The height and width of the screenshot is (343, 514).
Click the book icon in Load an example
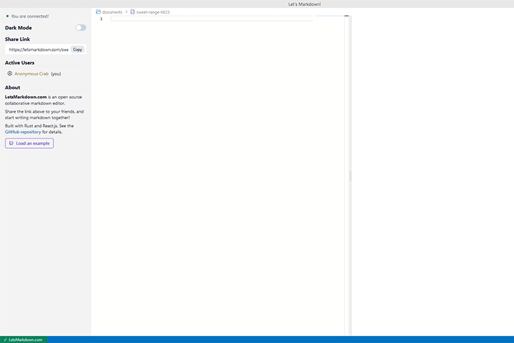pos(11,143)
